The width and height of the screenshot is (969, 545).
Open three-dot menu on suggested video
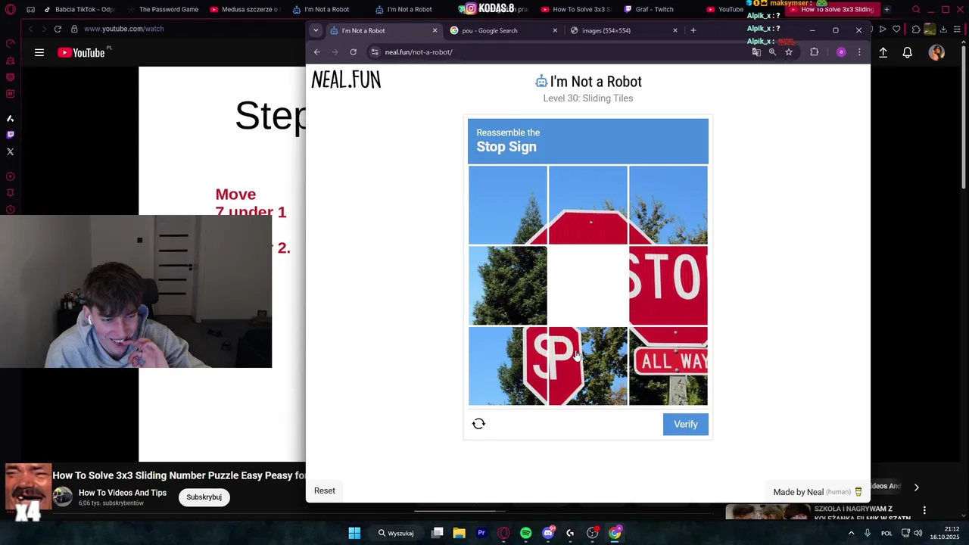coord(924,510)
